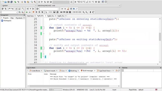Viewport: 162px width, 91px height.
Task: Click the bold C toolbar icon
Action: click(93, 12)
